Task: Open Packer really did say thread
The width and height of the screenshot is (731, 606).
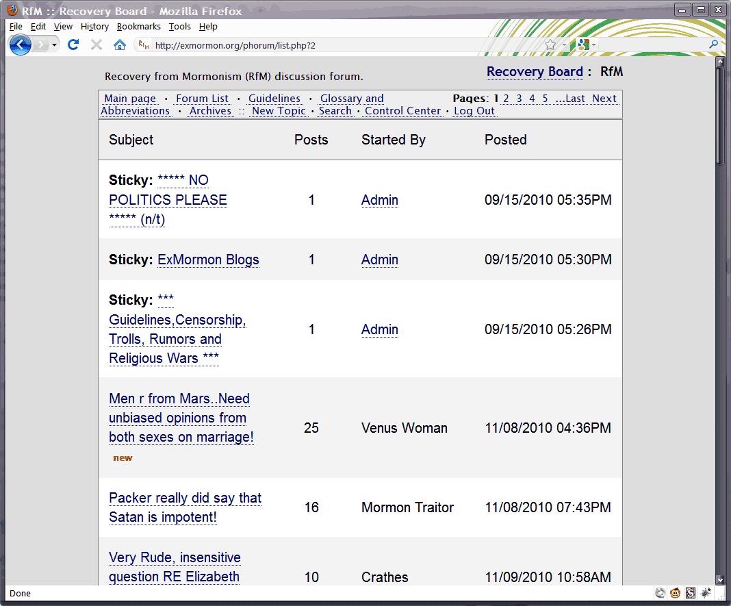Action: pos(185,507)
